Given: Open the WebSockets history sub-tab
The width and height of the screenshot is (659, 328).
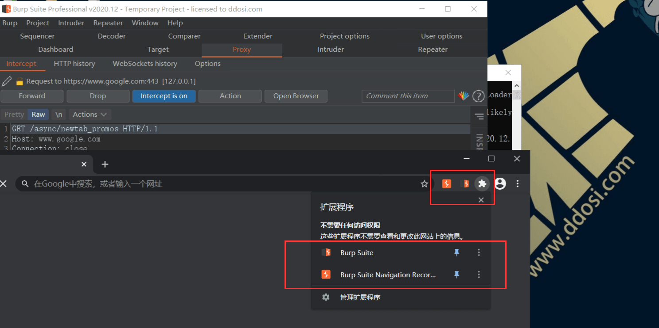Looking at the screenshot, I should pyautogui.click(x=145, y=64).
